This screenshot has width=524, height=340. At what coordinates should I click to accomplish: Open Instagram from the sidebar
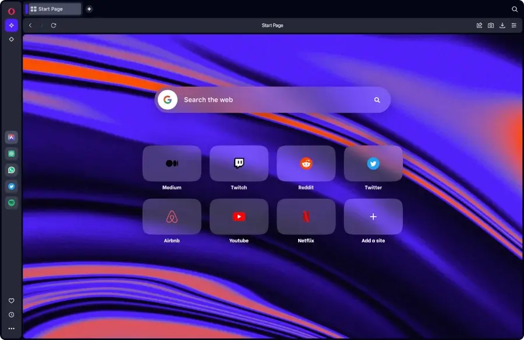pyautogui.click(x=11, y=153)
